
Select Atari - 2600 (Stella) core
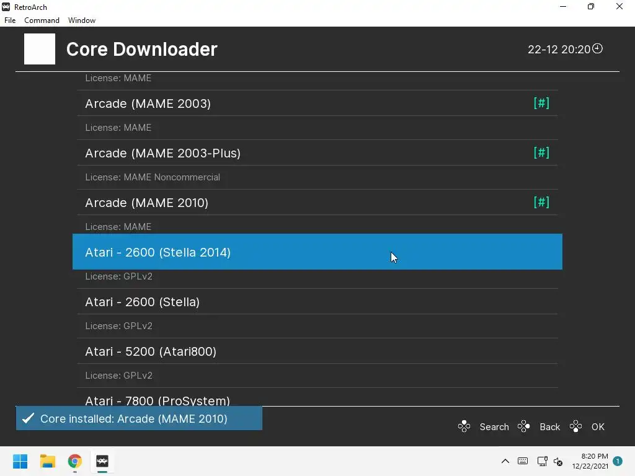(x=317, y=302)
